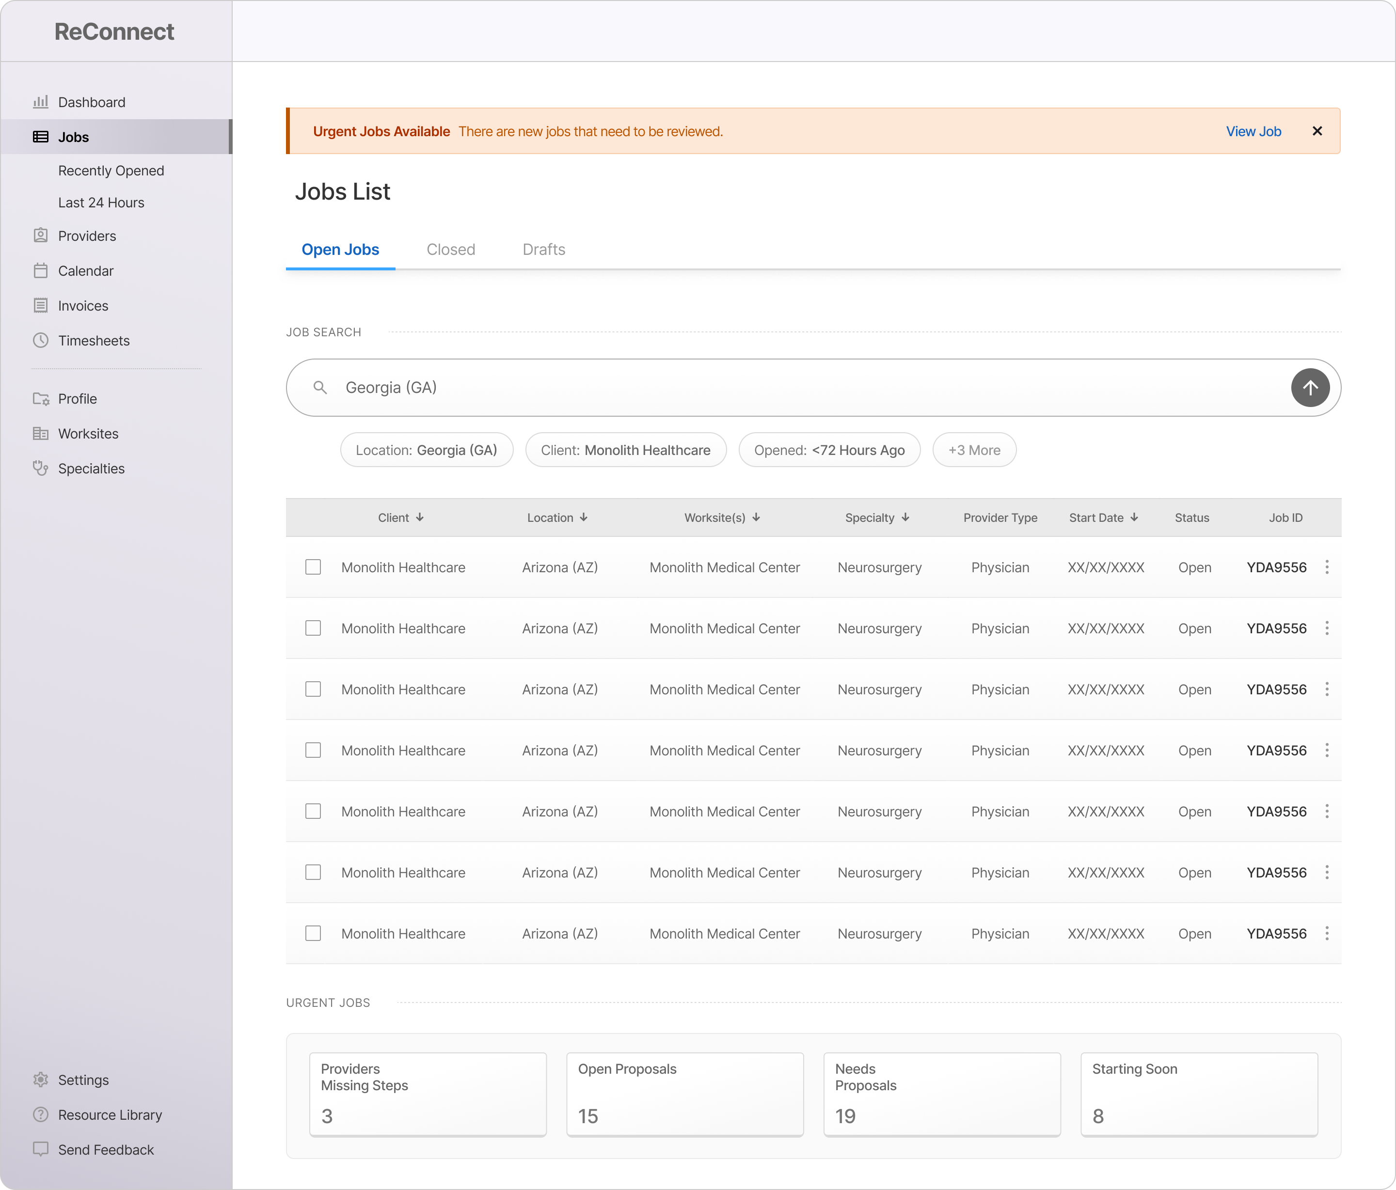
Task: Open Calendar from sidebar icon
Action: pos(40,271)
